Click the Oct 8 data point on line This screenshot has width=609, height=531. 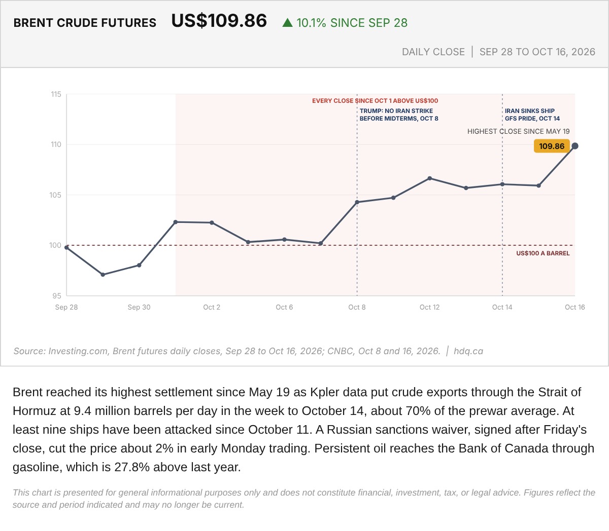357,202
